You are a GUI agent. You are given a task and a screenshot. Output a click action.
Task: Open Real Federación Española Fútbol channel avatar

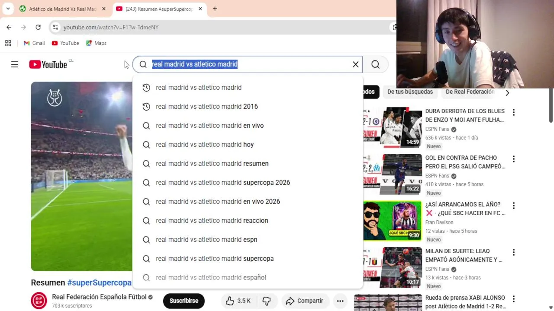coord(39,301)
